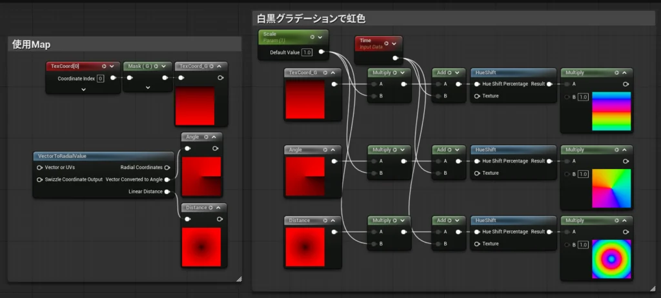Click the Vector or UVs input pin
This screenshot has width=661, height=298.
pyautogui.click(x=39, y=167)
